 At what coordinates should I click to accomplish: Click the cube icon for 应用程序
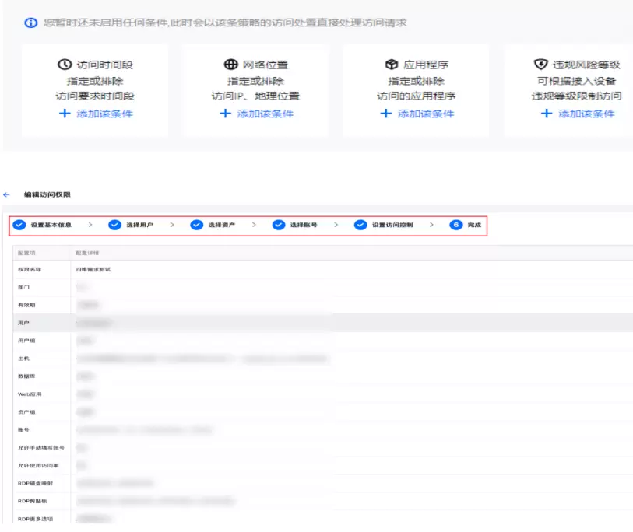[x=392, y=65]
